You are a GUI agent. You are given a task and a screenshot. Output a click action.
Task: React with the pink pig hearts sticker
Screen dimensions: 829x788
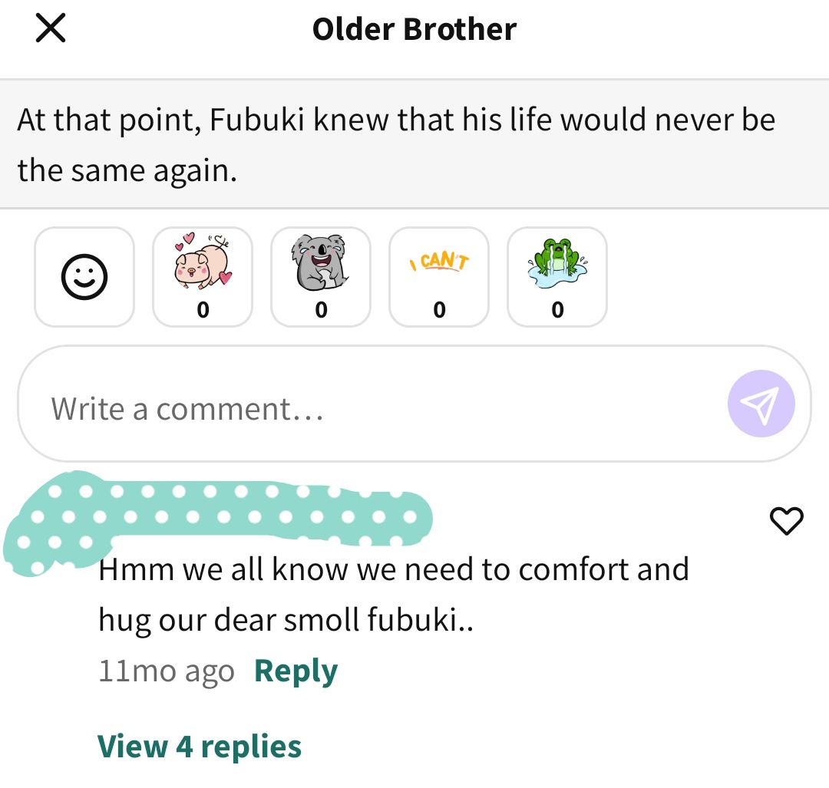tap(203, 277)
